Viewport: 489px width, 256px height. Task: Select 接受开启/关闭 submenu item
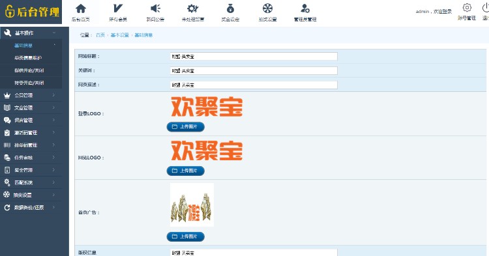tap(29, 83)
